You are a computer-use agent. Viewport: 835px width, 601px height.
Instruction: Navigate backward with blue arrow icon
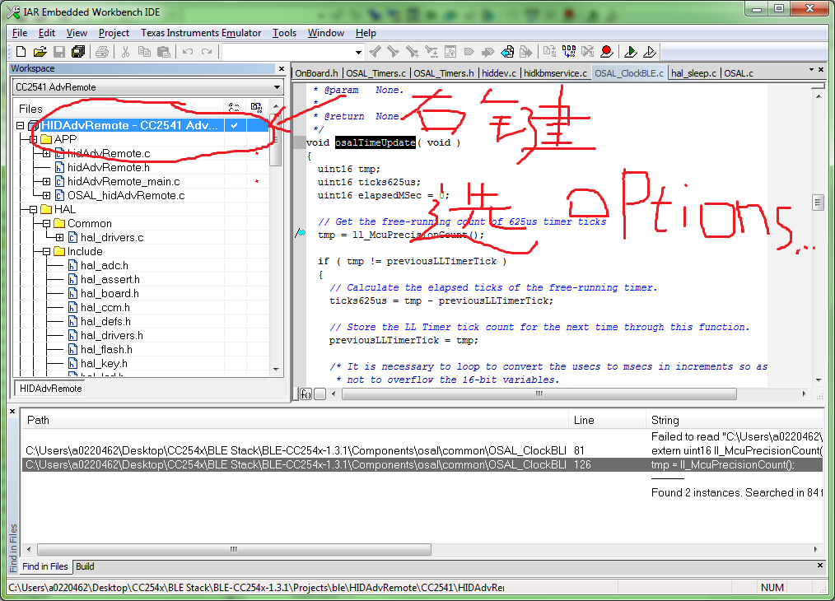point(507,52)
